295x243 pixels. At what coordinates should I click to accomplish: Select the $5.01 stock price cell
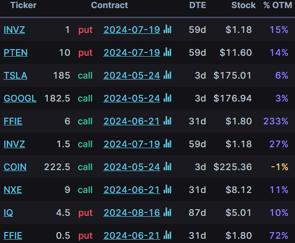point(239,213)
